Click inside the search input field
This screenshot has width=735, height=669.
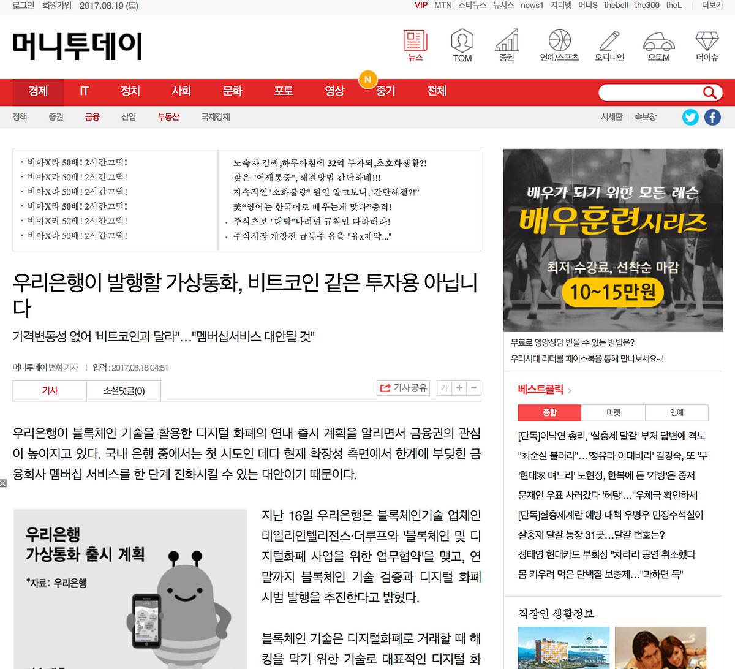[x=649, y=93]
